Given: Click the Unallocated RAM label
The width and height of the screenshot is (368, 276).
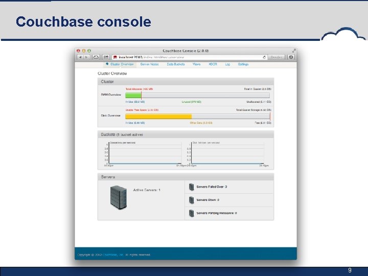Looking at the screenshot, I should point(259,102).
